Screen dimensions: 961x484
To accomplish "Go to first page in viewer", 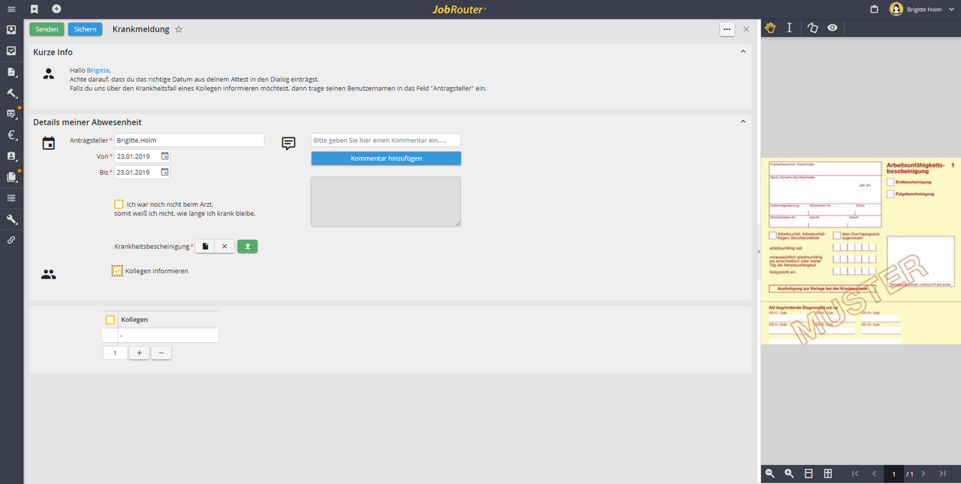I will pyautogui.click(x=855, y=473).
